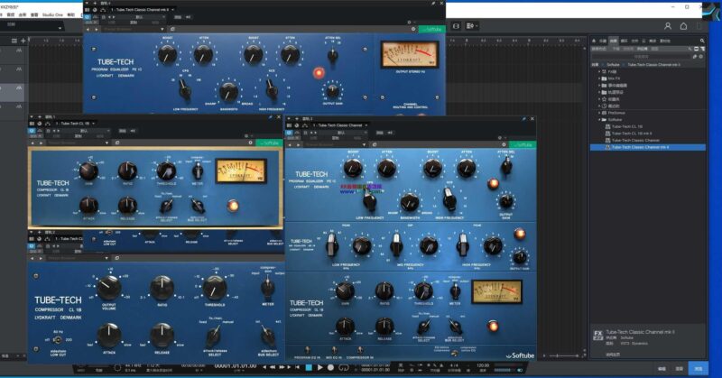Open the Studio One menu
Image resolution: width=722 pixels, height=378 pixels.
52,14
